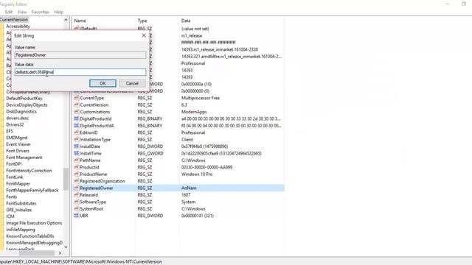
Task: Click the PathName string icon
Action: pyautogui.click(x=77, y=160)
